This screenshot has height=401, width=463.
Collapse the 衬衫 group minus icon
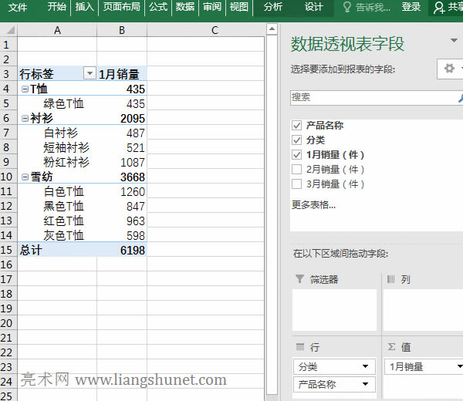click(x=25, y=119)
